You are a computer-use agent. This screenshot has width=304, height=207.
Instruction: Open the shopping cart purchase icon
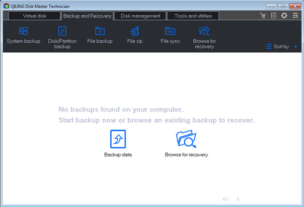263,16
